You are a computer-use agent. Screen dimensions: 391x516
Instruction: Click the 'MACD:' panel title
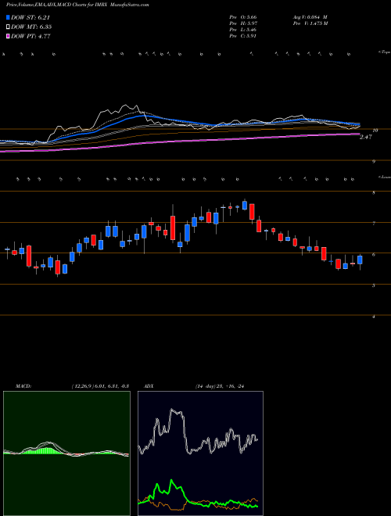(x=23, y=386)
